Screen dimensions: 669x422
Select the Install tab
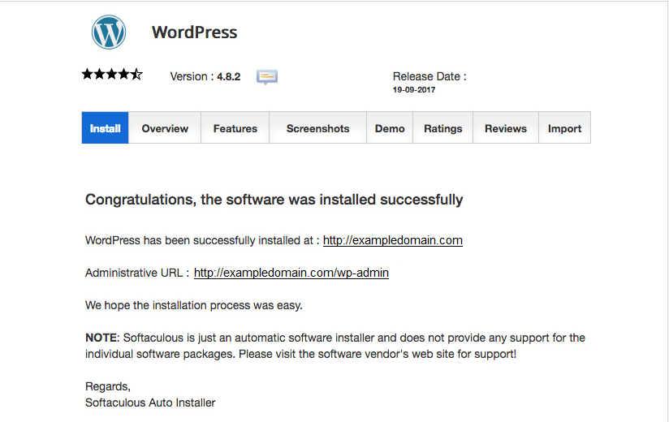[105, 128]
